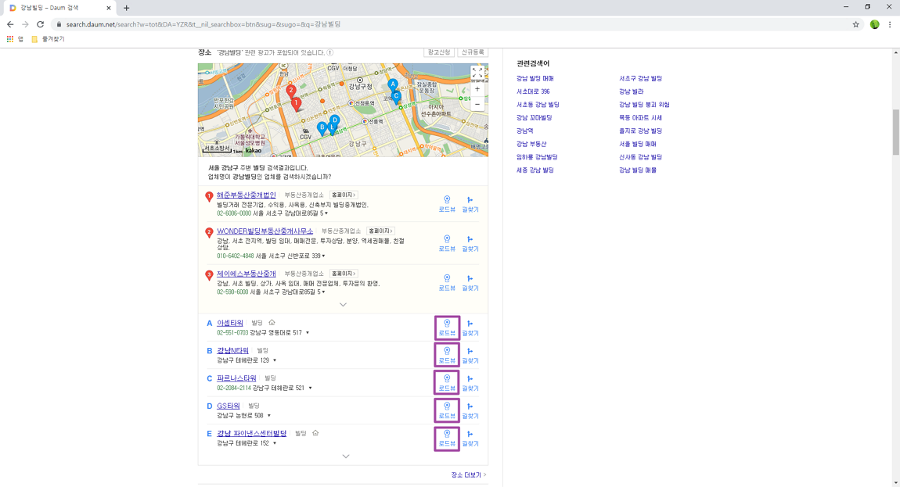Search related term 강남 꼬마빌딩

(534, 117)
